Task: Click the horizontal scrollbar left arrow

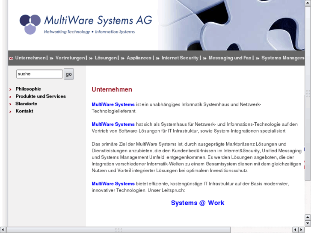Action: [3, 230]
